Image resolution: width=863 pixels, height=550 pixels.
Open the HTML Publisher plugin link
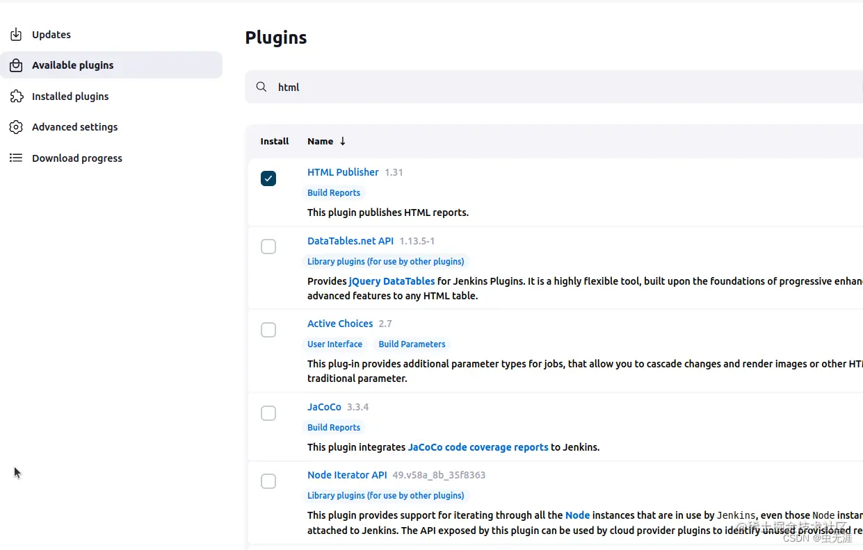pyautogui.click(x=343, y=172)
